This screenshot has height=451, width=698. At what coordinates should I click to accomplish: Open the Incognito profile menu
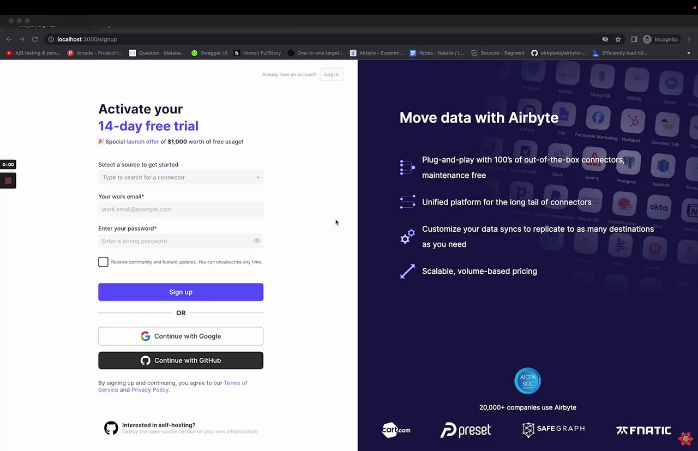[x=660, y=39]
